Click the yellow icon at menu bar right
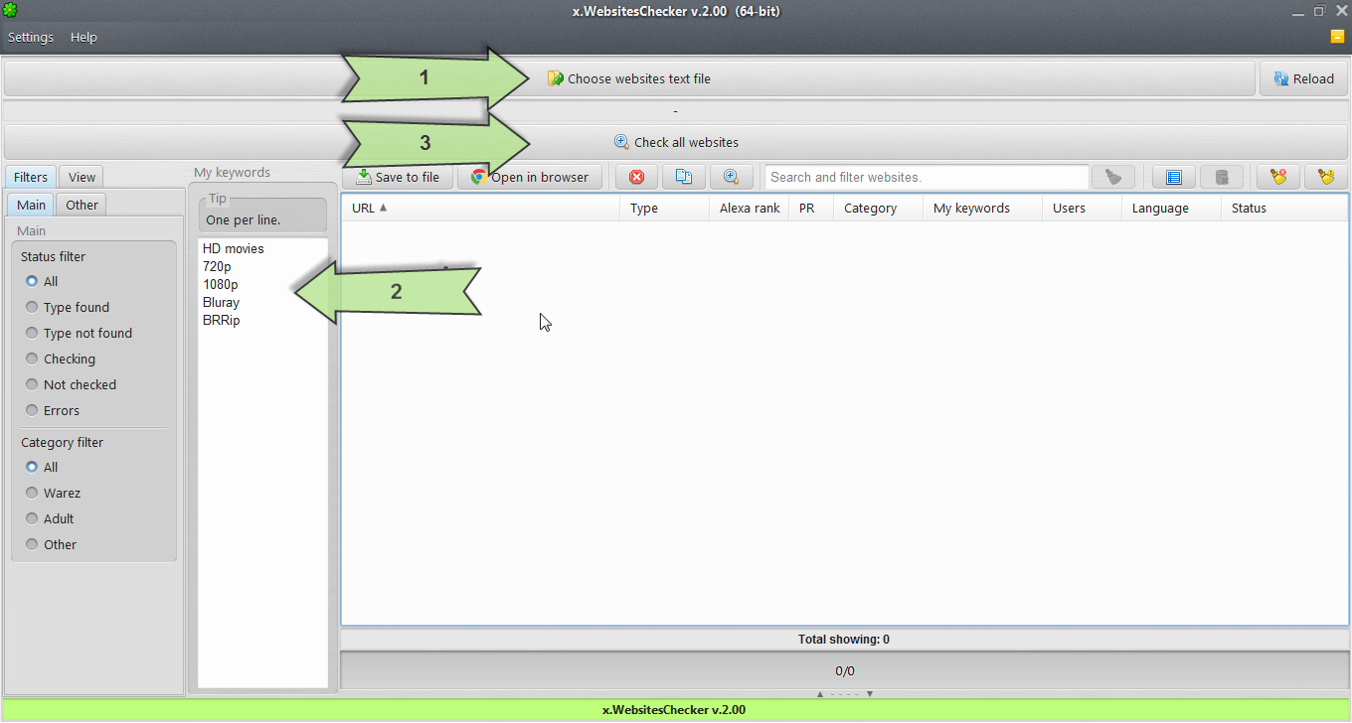This screenshot has height=723, width=1352. point(1338,37)
